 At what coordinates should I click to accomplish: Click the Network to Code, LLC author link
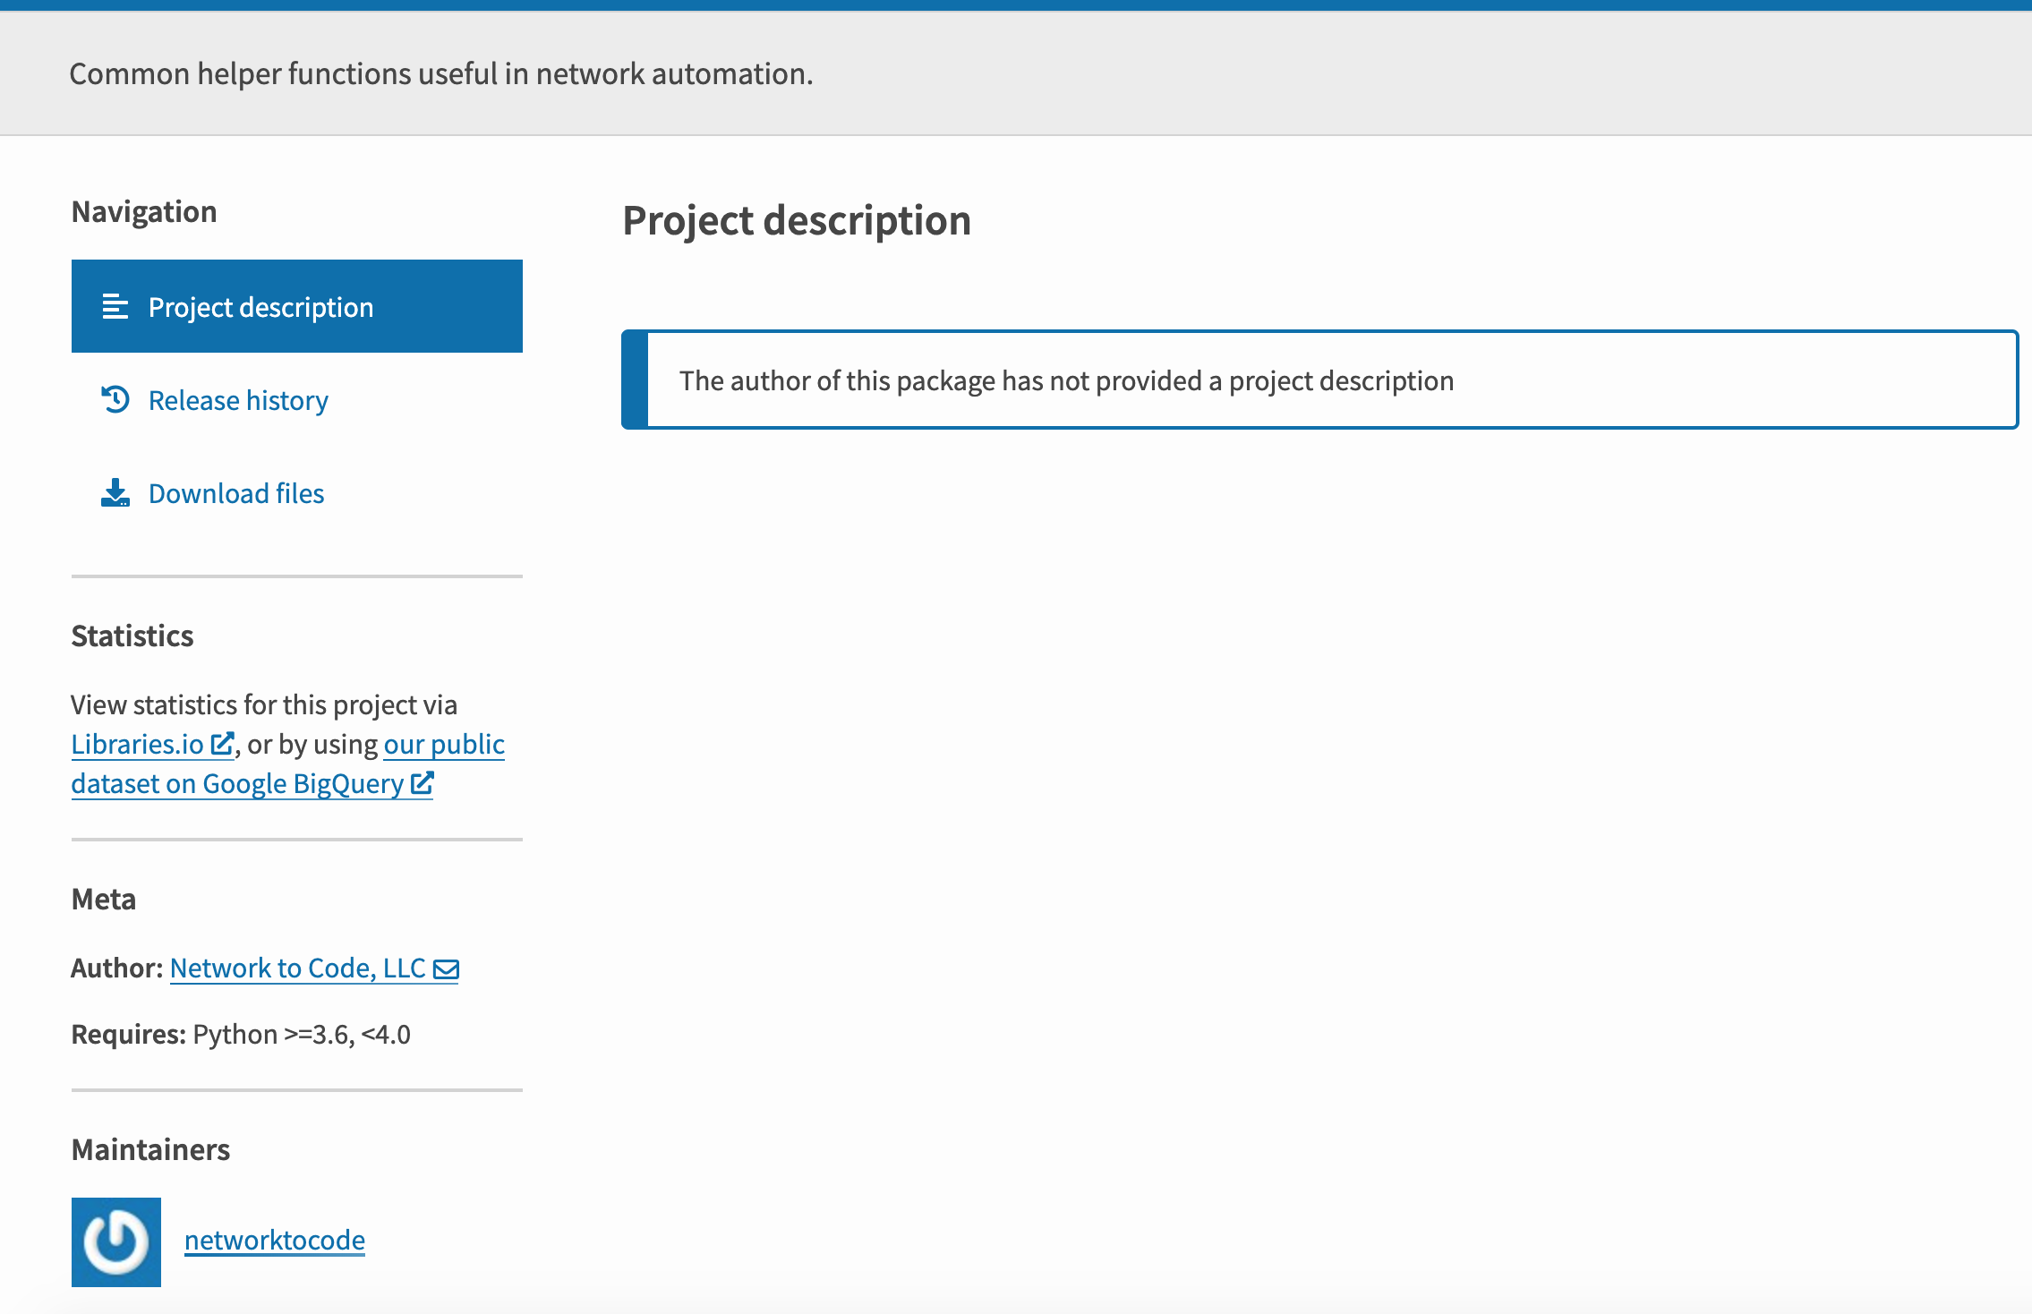(297, 968)
